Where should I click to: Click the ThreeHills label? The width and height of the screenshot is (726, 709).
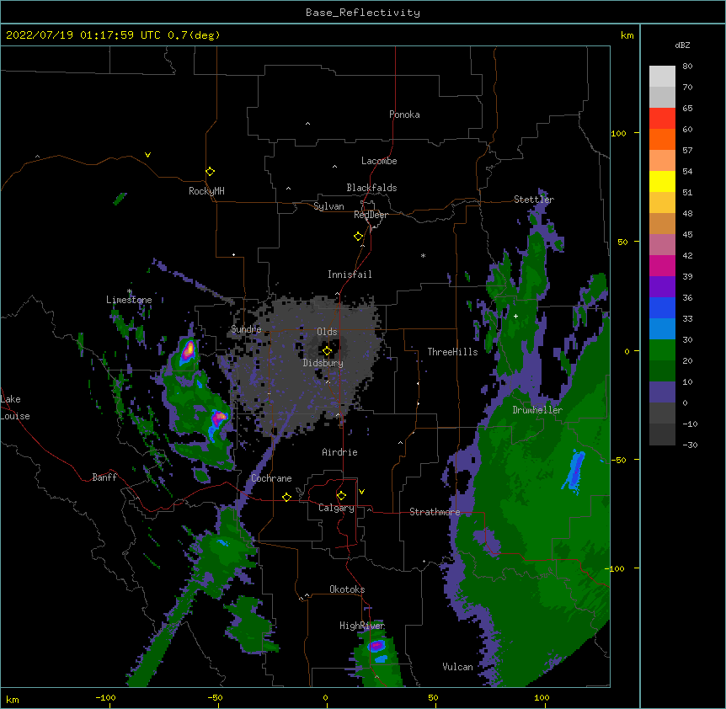pyautogui.click(x=452, y=352)
